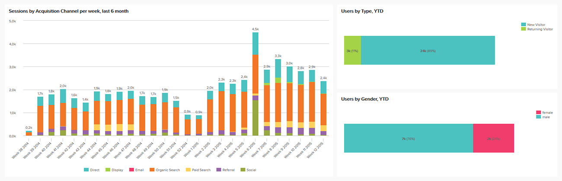Click the Direct legend color swatch

(x=86, y=170)
